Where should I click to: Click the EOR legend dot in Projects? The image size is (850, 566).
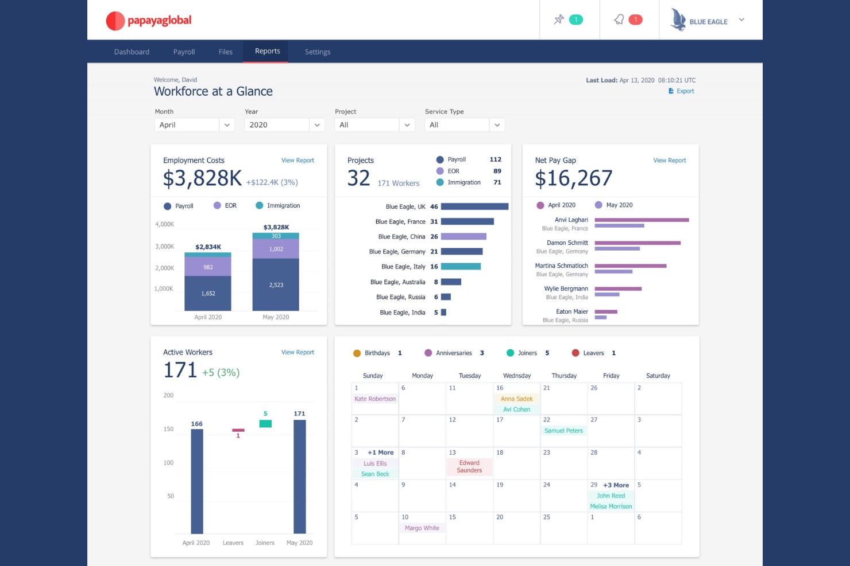tap(440, 171)
